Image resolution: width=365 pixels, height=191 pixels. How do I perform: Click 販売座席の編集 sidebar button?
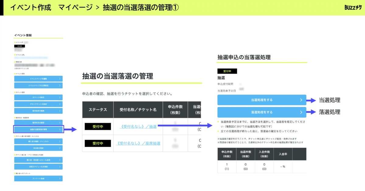[x=38, y=111]
